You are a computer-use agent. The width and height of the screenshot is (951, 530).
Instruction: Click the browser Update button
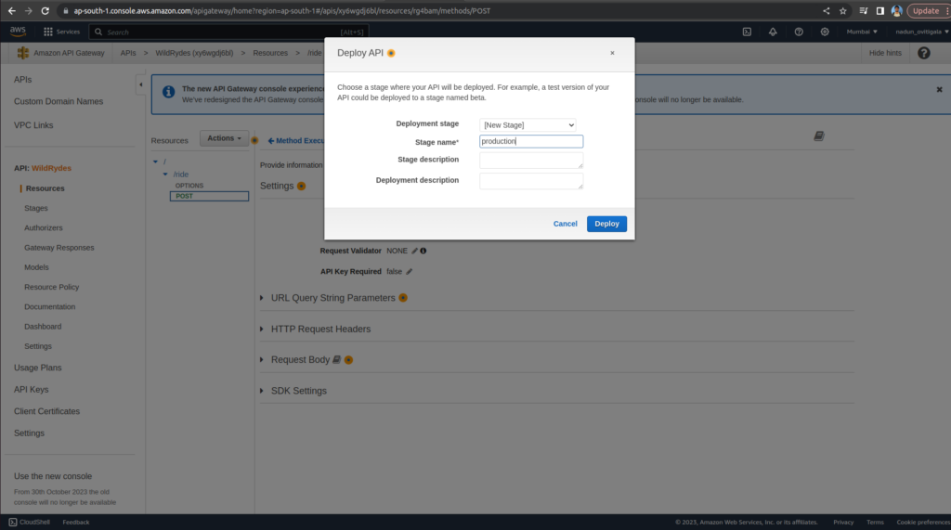click(x=926, y=11)
